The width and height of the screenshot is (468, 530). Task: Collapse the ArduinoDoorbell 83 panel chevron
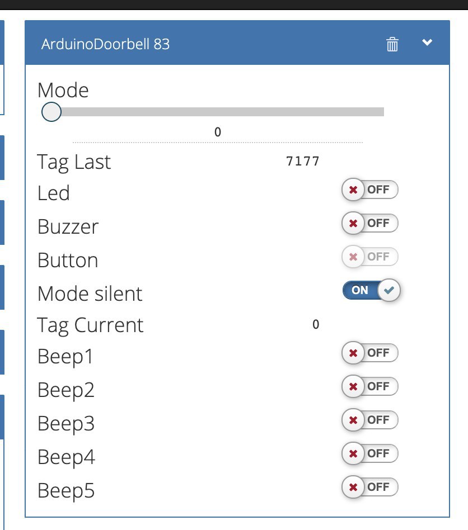(427, 42)
